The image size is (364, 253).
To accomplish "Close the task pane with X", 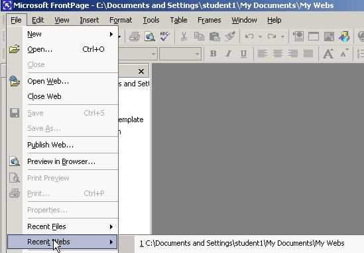I will [141, 72].
